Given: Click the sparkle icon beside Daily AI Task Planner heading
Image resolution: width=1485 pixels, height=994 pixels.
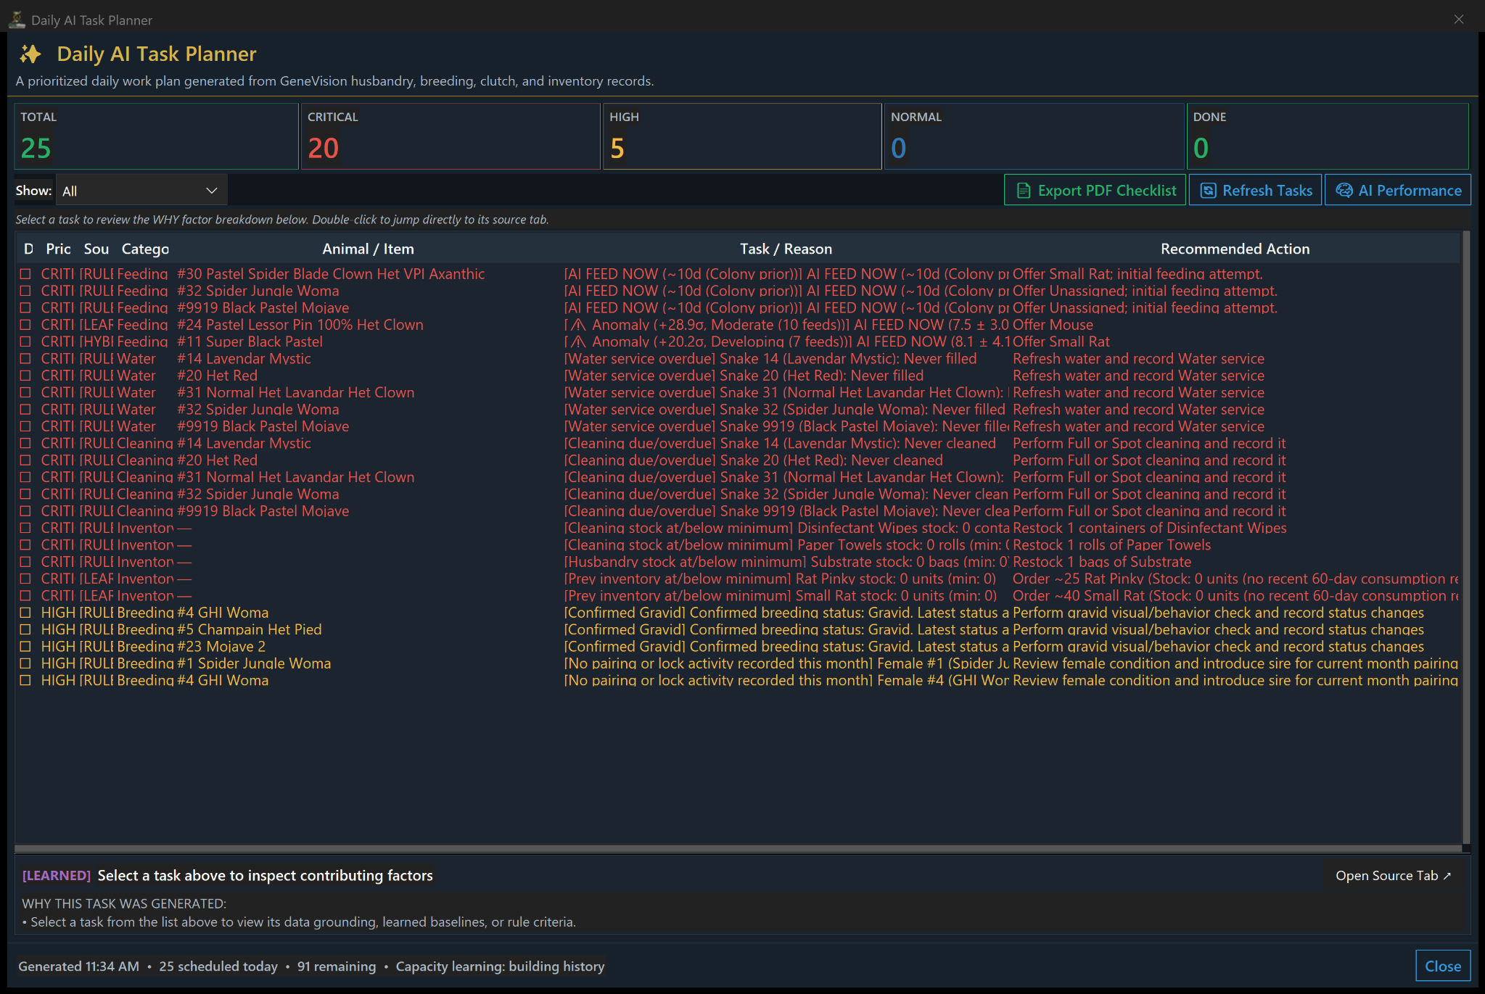Looking at the screenshot, I should coord(30,54).
